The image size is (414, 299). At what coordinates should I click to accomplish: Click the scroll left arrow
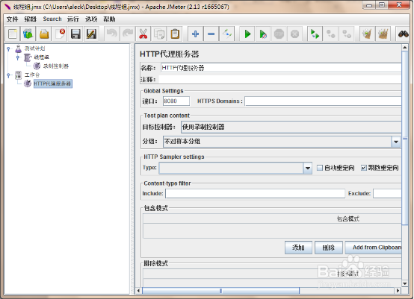click(138, 291)
